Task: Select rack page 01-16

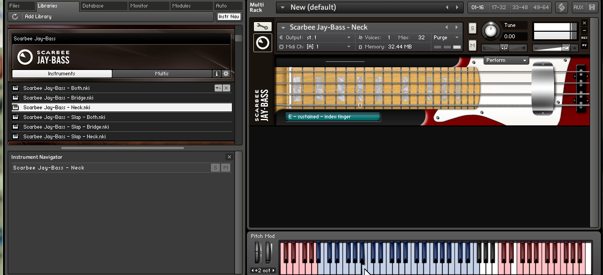Action: tap(478, 8)
